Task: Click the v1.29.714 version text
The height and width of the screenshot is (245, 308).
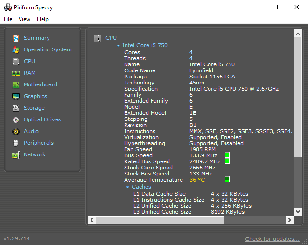Action: pos(17,238)
